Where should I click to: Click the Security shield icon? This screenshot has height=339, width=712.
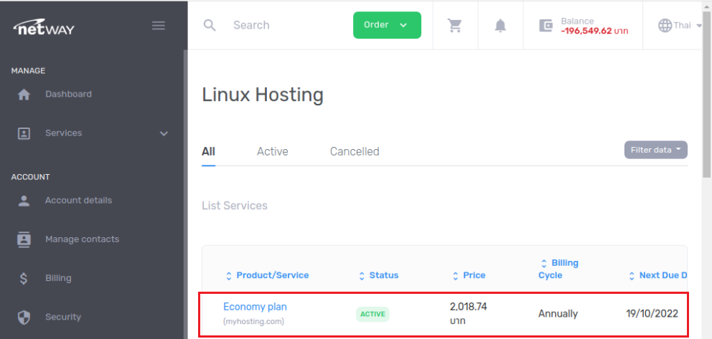point(24,317)
